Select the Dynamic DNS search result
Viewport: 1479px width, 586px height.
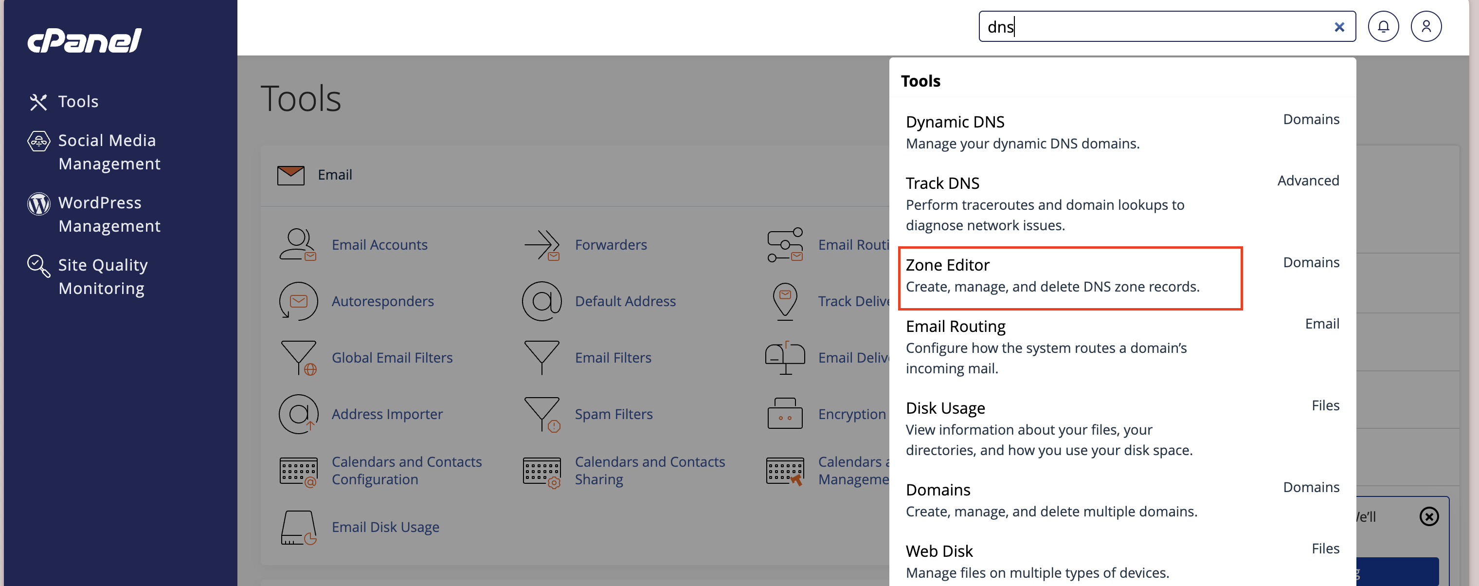(955, 122)
